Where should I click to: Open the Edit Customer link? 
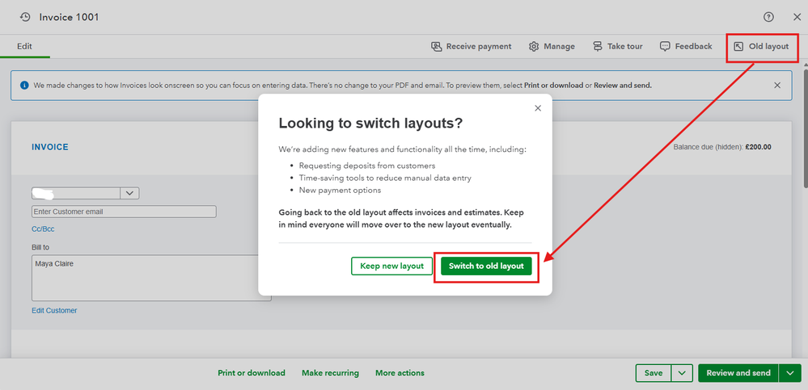[54, 310]
